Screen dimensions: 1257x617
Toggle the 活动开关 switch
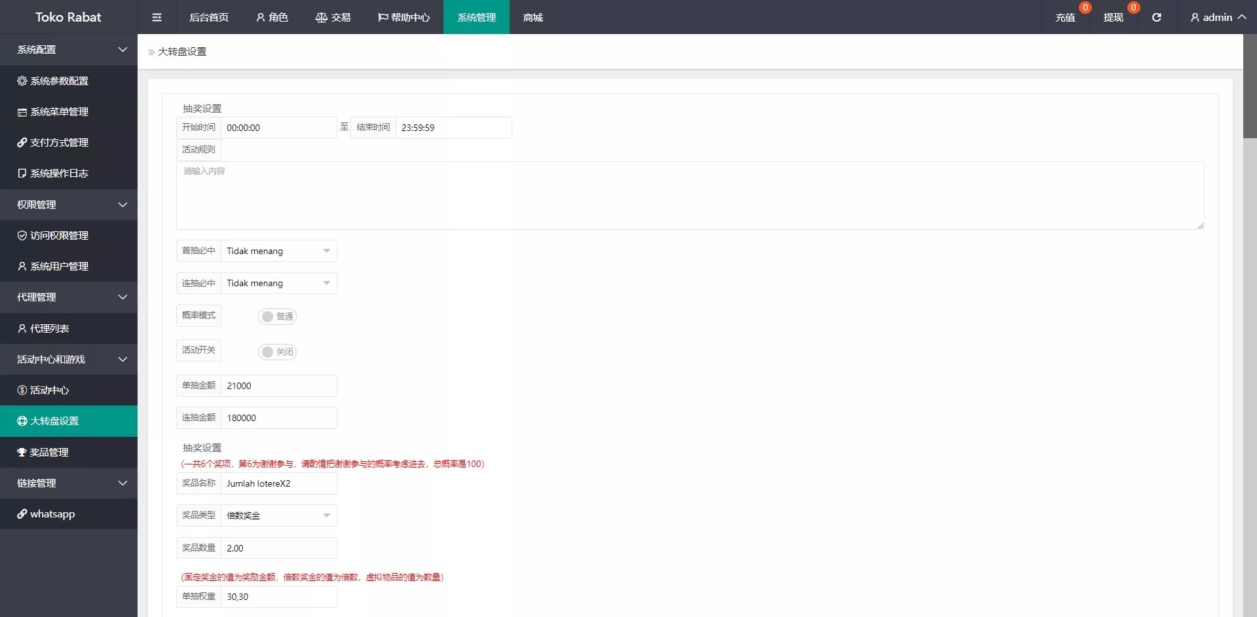click(277, 352)
